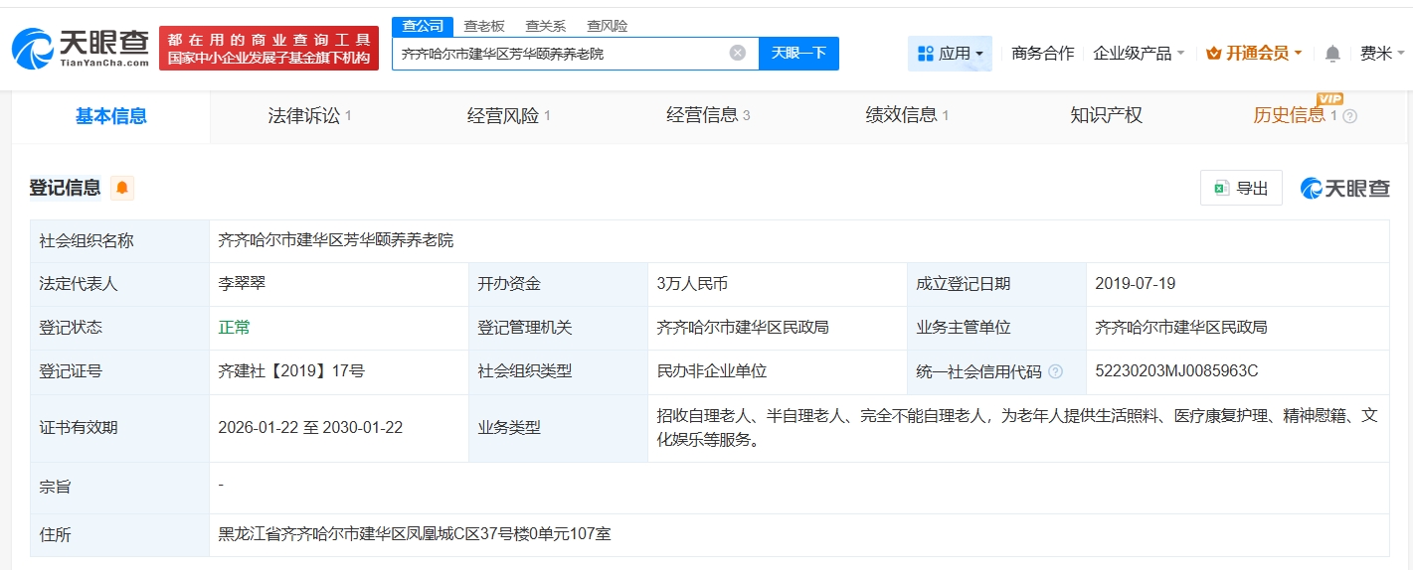Switch to the 知识产权 tab
Viewport: 1413px width, 570px height.
coord(1106,116)
